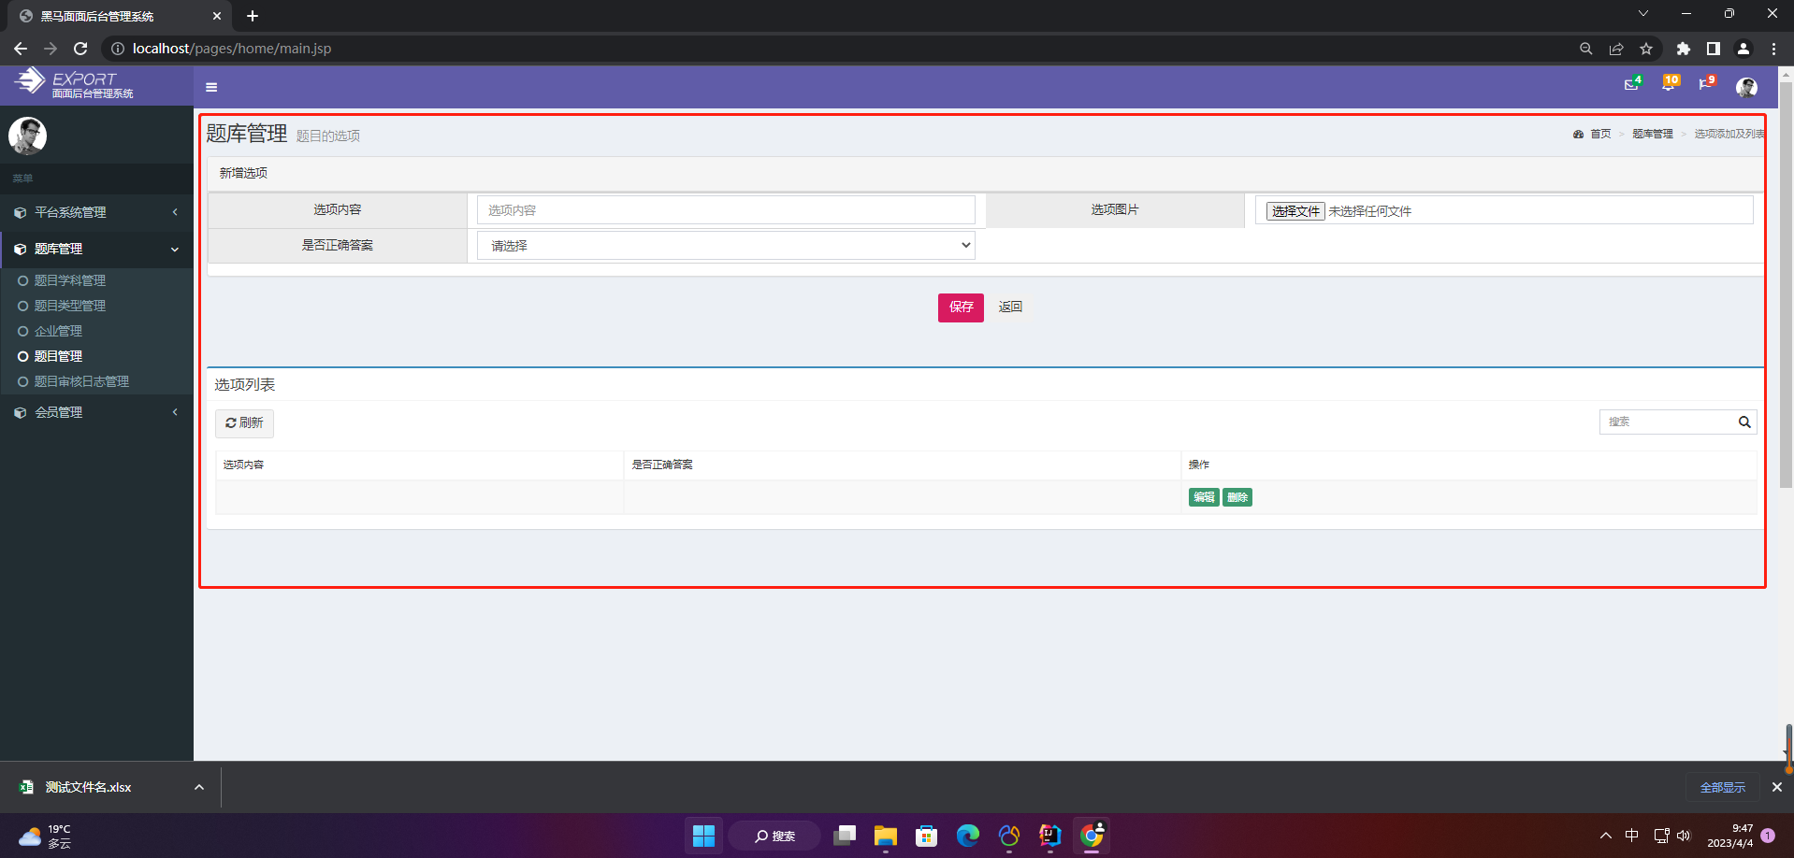Open Windows Start menu
Screen dimensions: 1794x858
coord(703,836)
